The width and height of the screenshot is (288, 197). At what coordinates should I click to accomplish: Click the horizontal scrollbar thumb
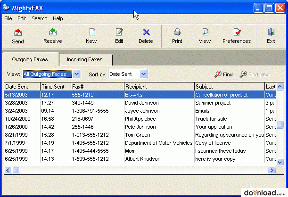click(16, 171)
